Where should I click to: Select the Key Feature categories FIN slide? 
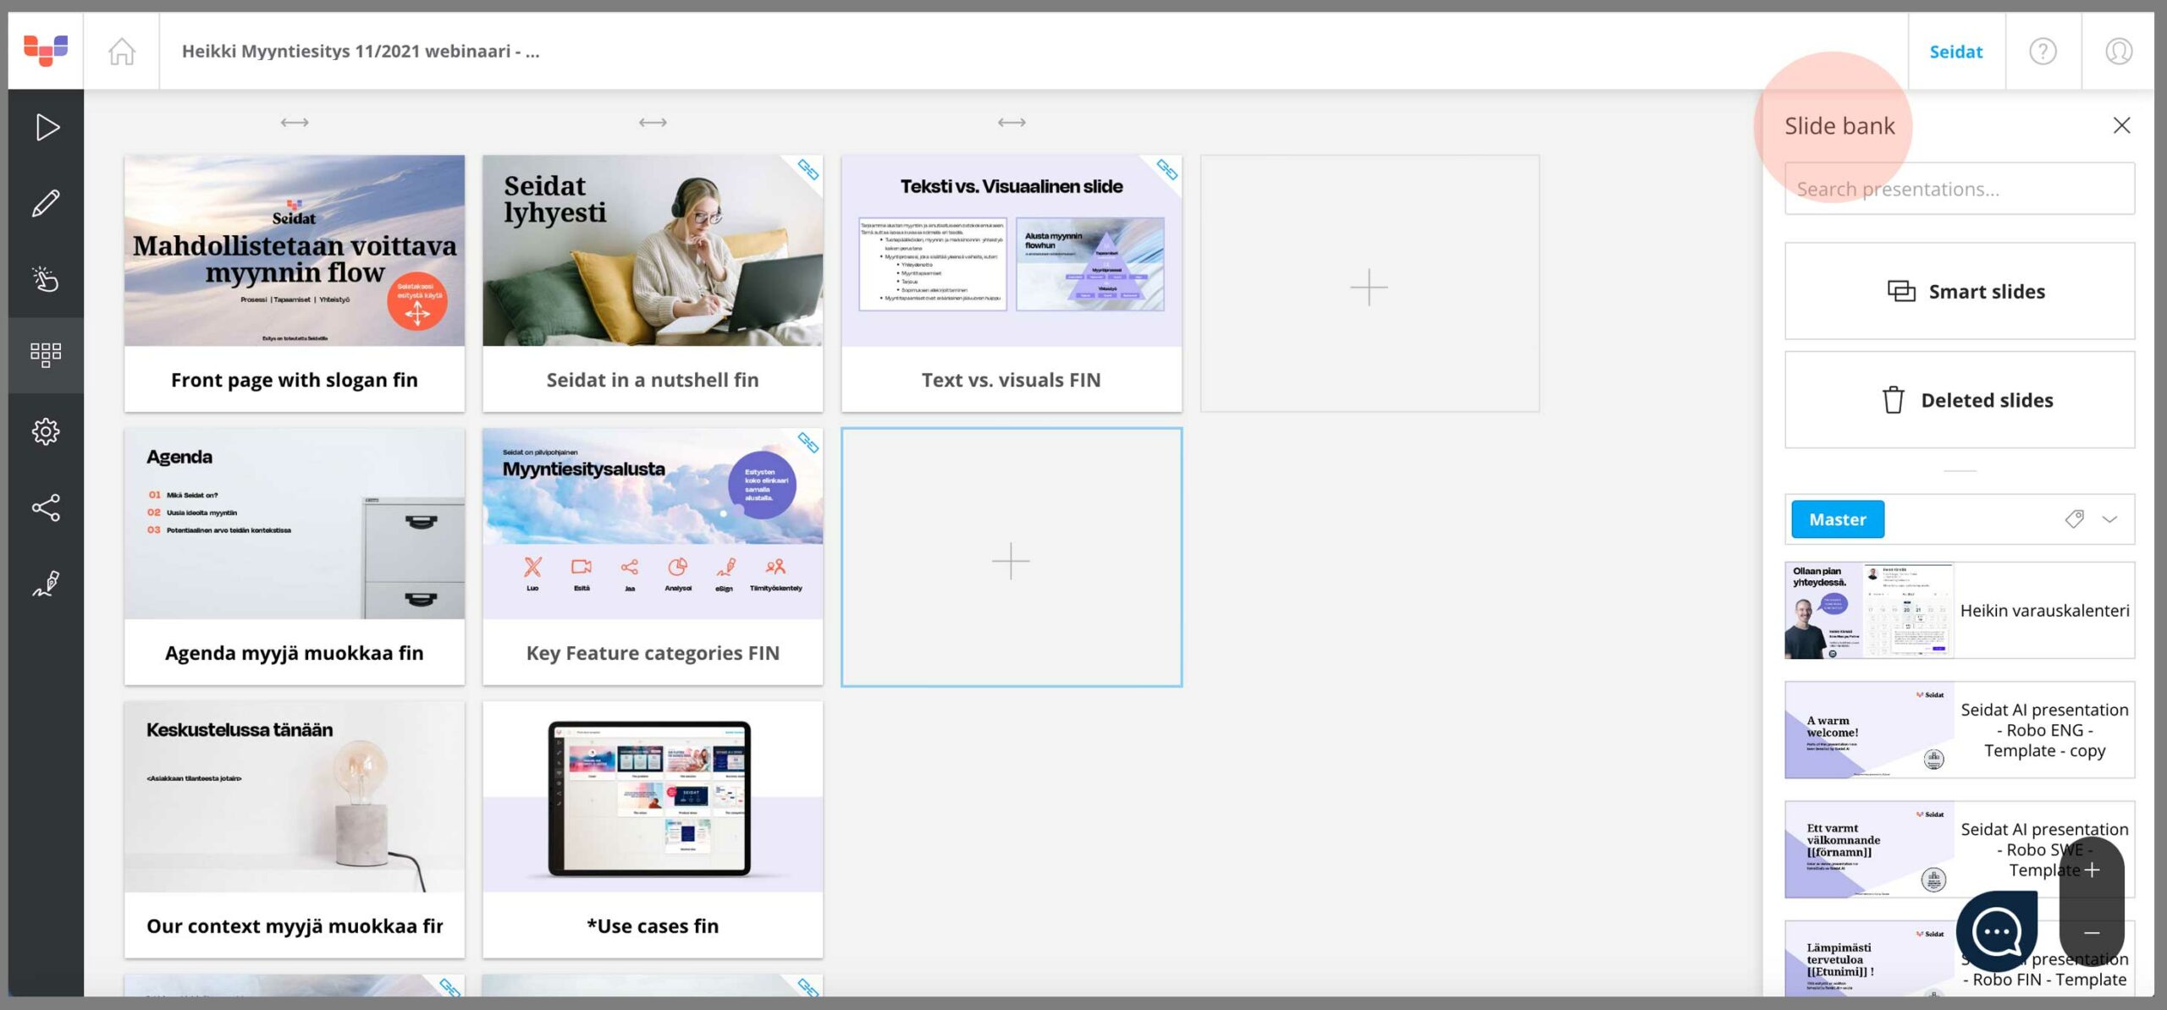point(653,557)
